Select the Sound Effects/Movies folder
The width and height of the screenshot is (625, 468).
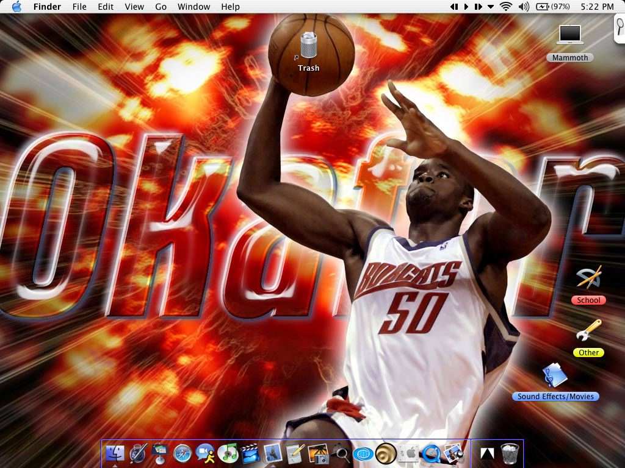coord(555,375)
